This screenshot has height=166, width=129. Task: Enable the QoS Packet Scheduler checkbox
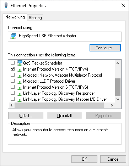click(x=12, y=62)
